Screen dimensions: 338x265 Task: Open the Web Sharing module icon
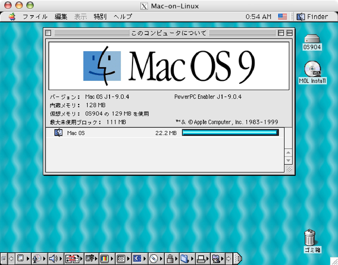coord(216,258)
